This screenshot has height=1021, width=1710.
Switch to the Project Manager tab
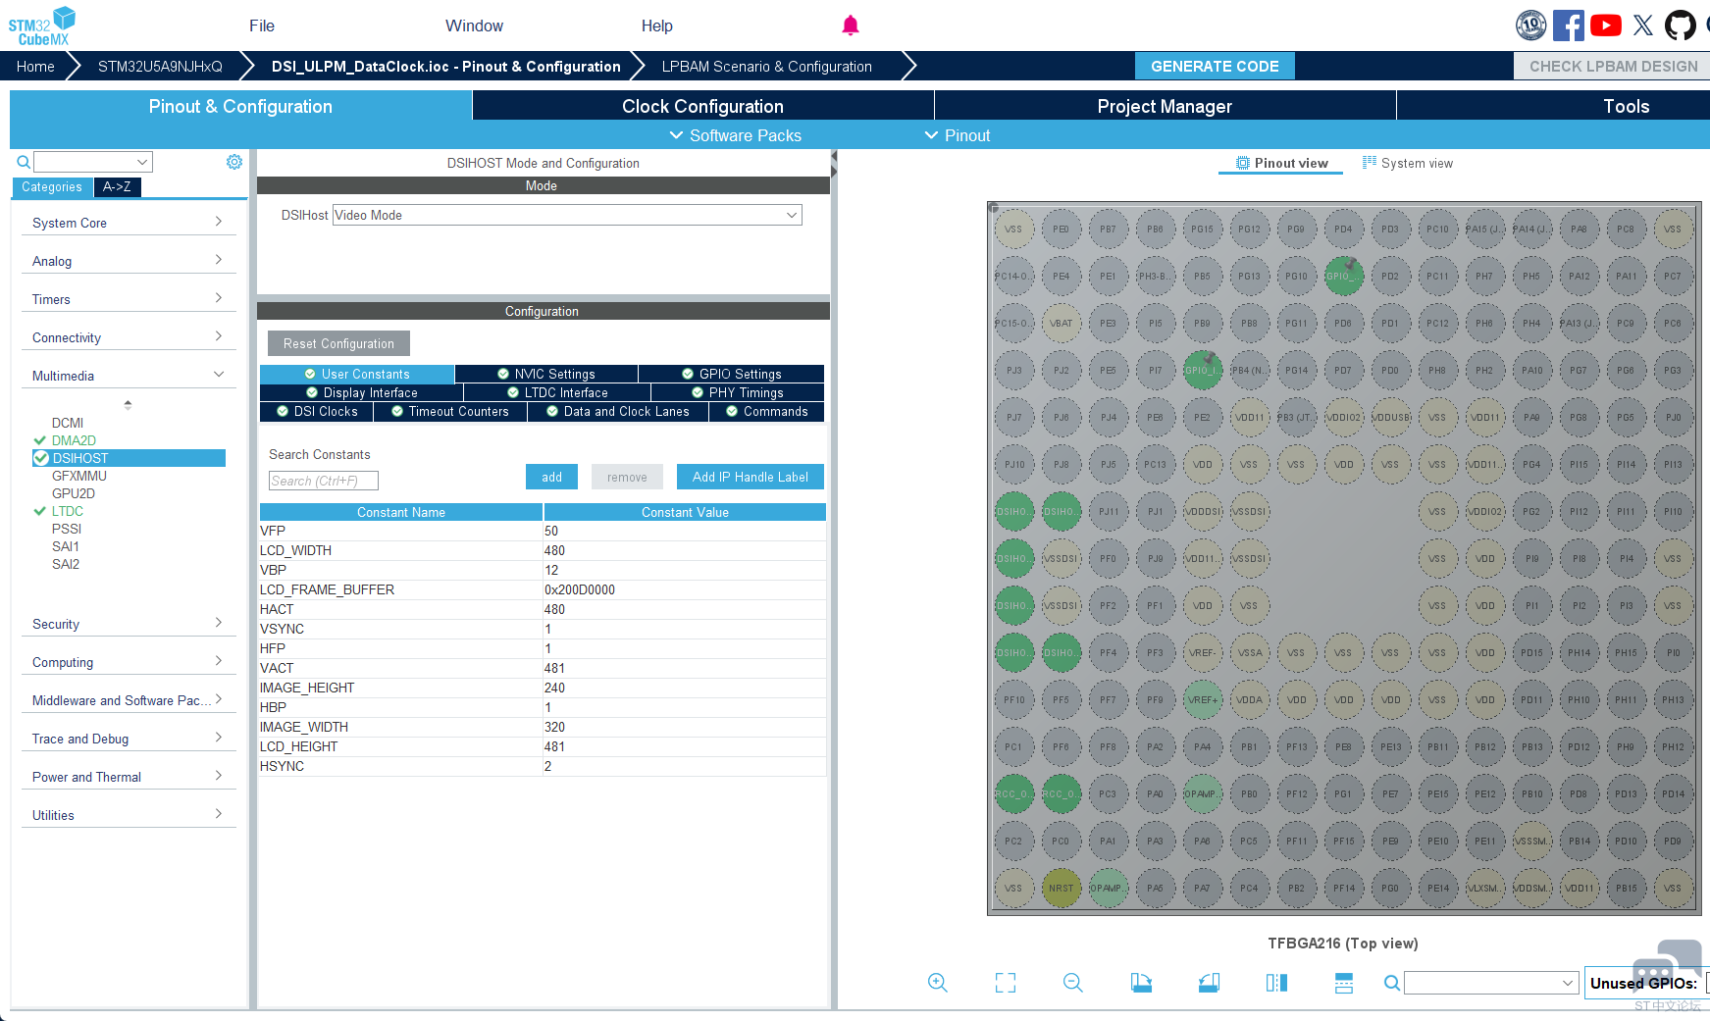pyautogui.click(x=1165, y=106)
